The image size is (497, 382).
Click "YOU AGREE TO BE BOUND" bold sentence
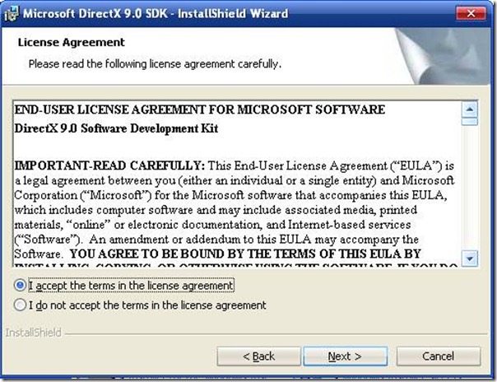coord(245,254)
